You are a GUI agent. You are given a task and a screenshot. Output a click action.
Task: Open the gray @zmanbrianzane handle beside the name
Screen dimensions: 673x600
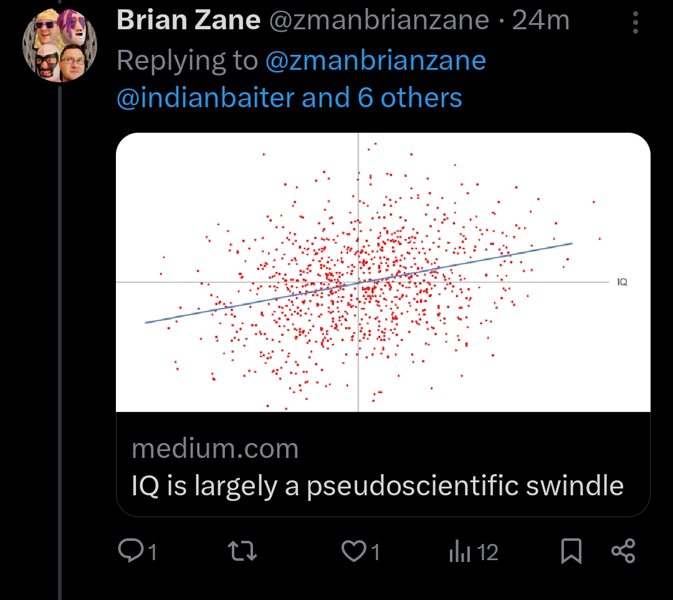(379, 20)
